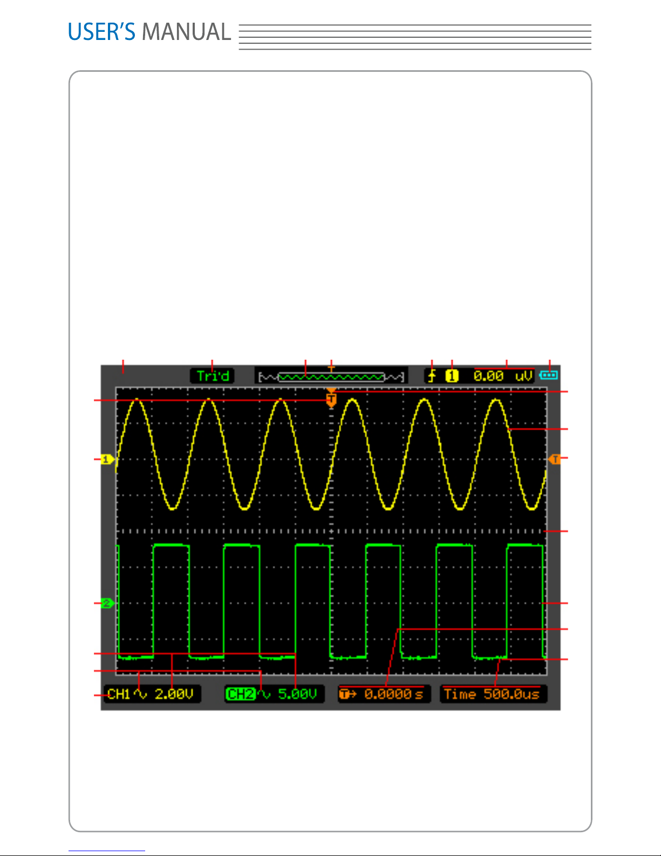This screenshot has height=856, width=661.
Task: Click the yellow channel 1 ground marker
Action: click(x=108, y=460)
